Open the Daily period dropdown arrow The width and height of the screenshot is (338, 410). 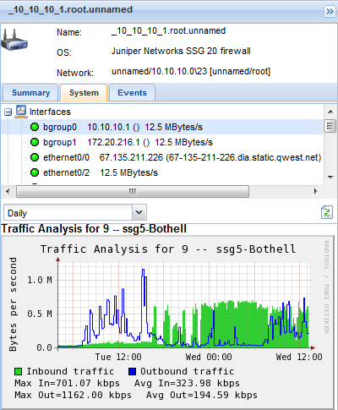coord(139,212)
